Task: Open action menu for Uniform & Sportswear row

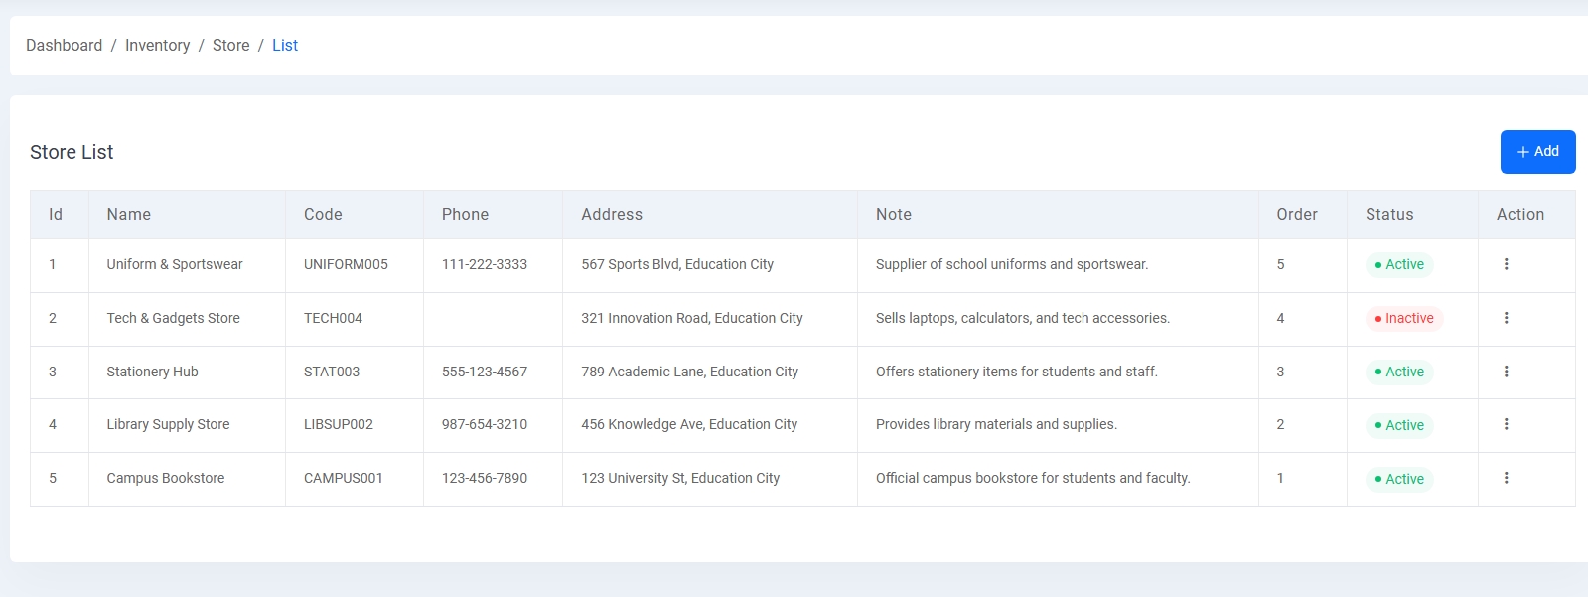Action: (x=1506, y=264)
